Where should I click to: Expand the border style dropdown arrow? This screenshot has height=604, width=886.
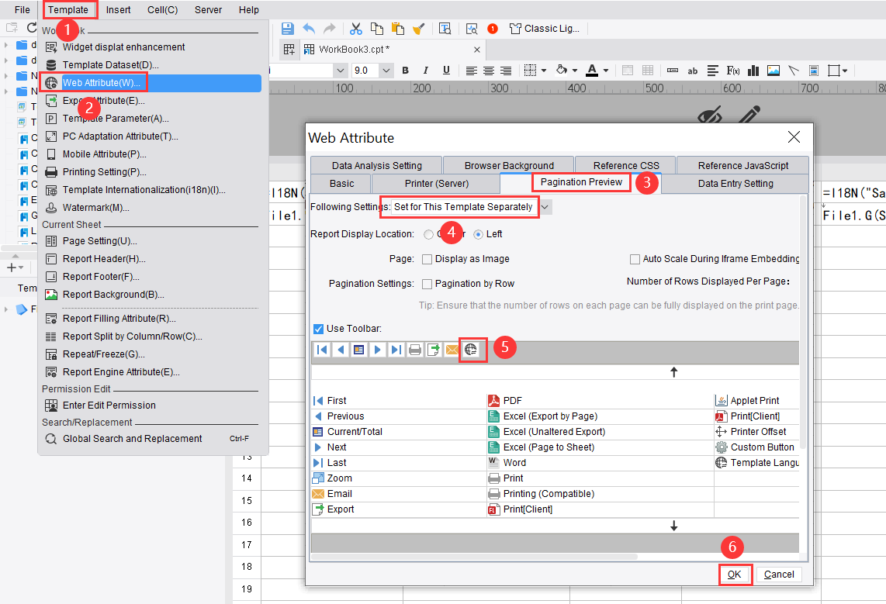pos(543,70)
